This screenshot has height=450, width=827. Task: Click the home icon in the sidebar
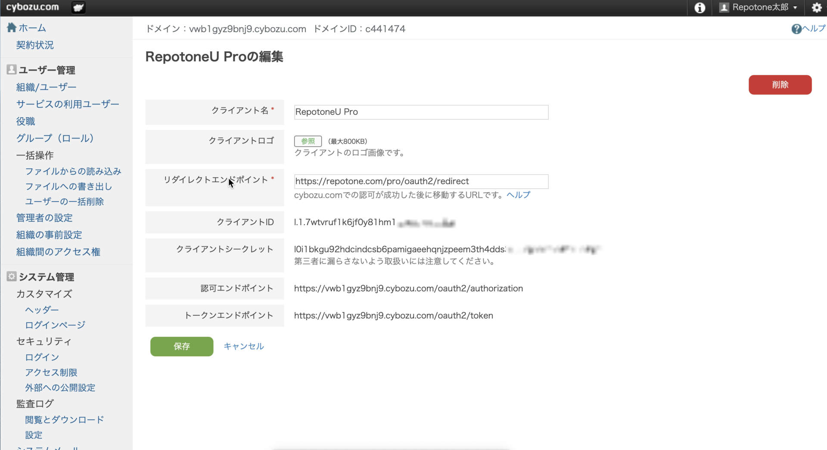[x=11, y=27]
